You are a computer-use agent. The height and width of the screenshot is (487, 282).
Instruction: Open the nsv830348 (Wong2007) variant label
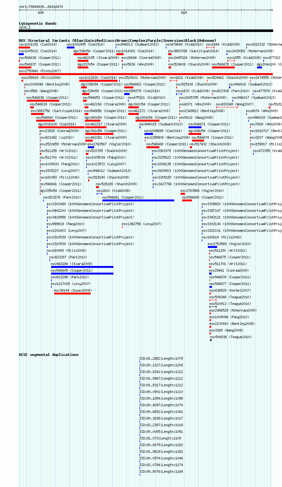pyautogui.click(x=235, y=104)
